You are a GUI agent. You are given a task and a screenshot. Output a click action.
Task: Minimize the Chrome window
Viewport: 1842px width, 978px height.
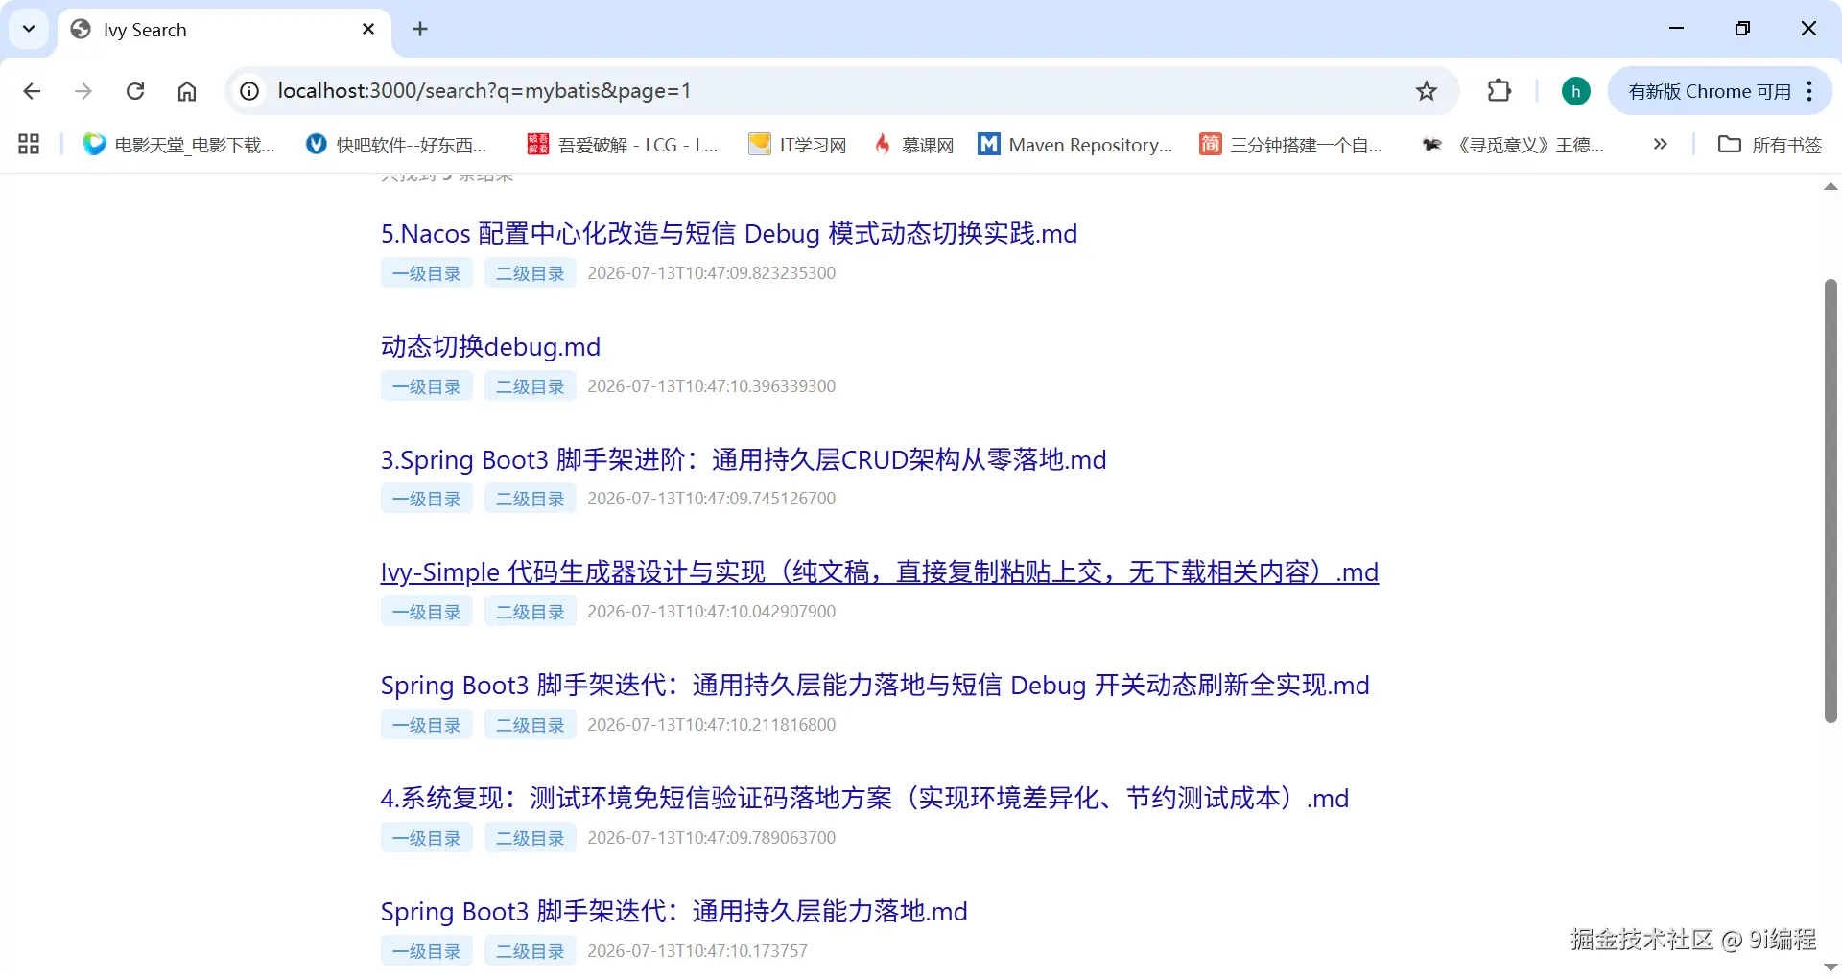1677,29
